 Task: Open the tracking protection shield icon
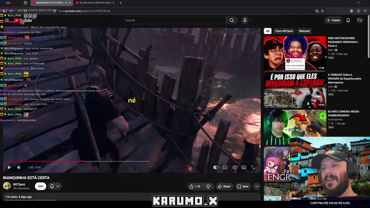pos(54,11)
